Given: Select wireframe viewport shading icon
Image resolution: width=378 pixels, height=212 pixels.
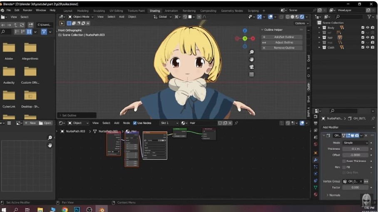Looking at the screenshot, I should click(288, 17).
